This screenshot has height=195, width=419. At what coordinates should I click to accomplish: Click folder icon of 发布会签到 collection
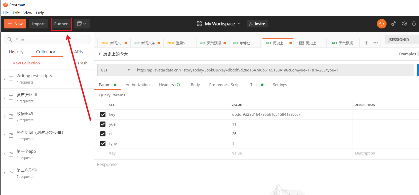point(11,98)
